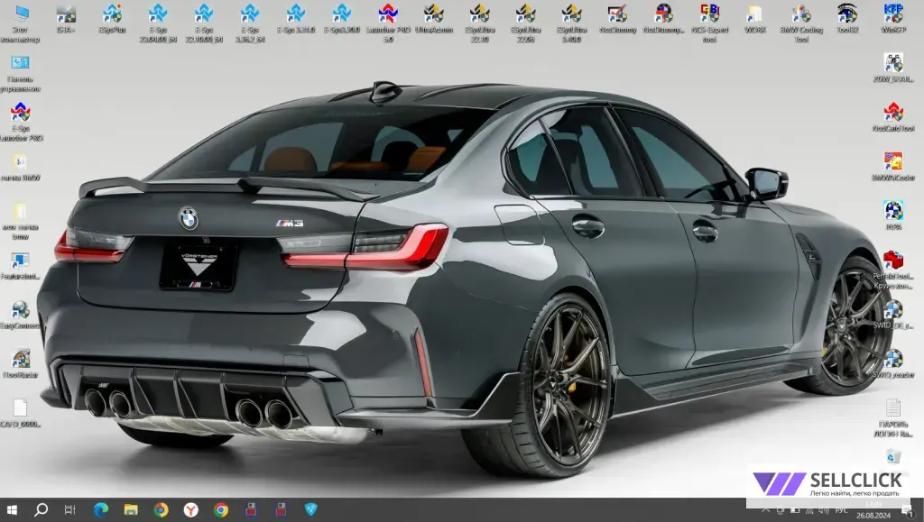Open the моя папка bmw folder
The height and width of the screenshot is (522, 924).
20,220
